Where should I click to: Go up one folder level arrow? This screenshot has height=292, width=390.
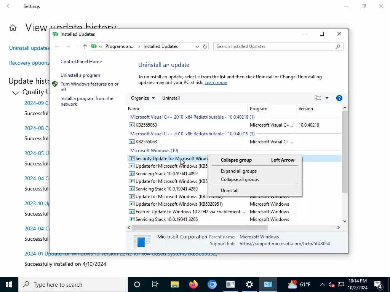point(85,46)
